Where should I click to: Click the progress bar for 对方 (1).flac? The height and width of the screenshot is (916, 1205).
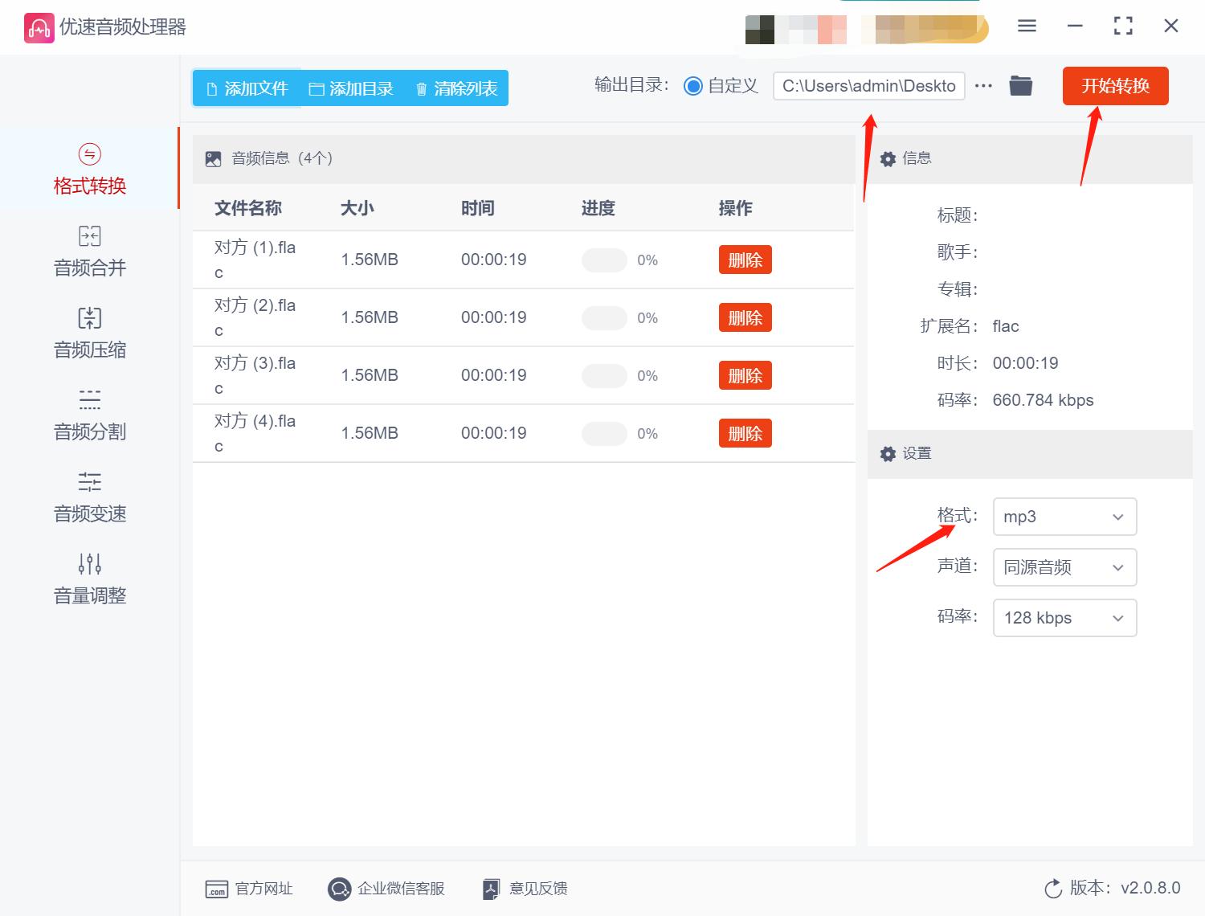click(604, 260)
